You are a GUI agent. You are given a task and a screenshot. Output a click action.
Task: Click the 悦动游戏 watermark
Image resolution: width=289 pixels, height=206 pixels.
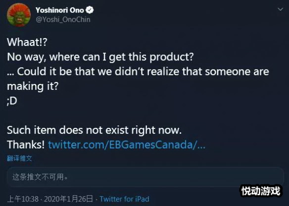point(261,191)
